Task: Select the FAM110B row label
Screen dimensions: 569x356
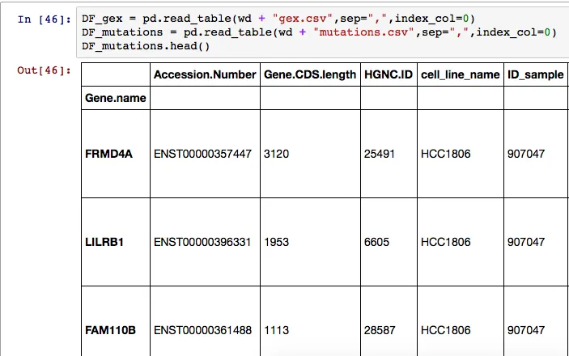Action: coord(110,330)
